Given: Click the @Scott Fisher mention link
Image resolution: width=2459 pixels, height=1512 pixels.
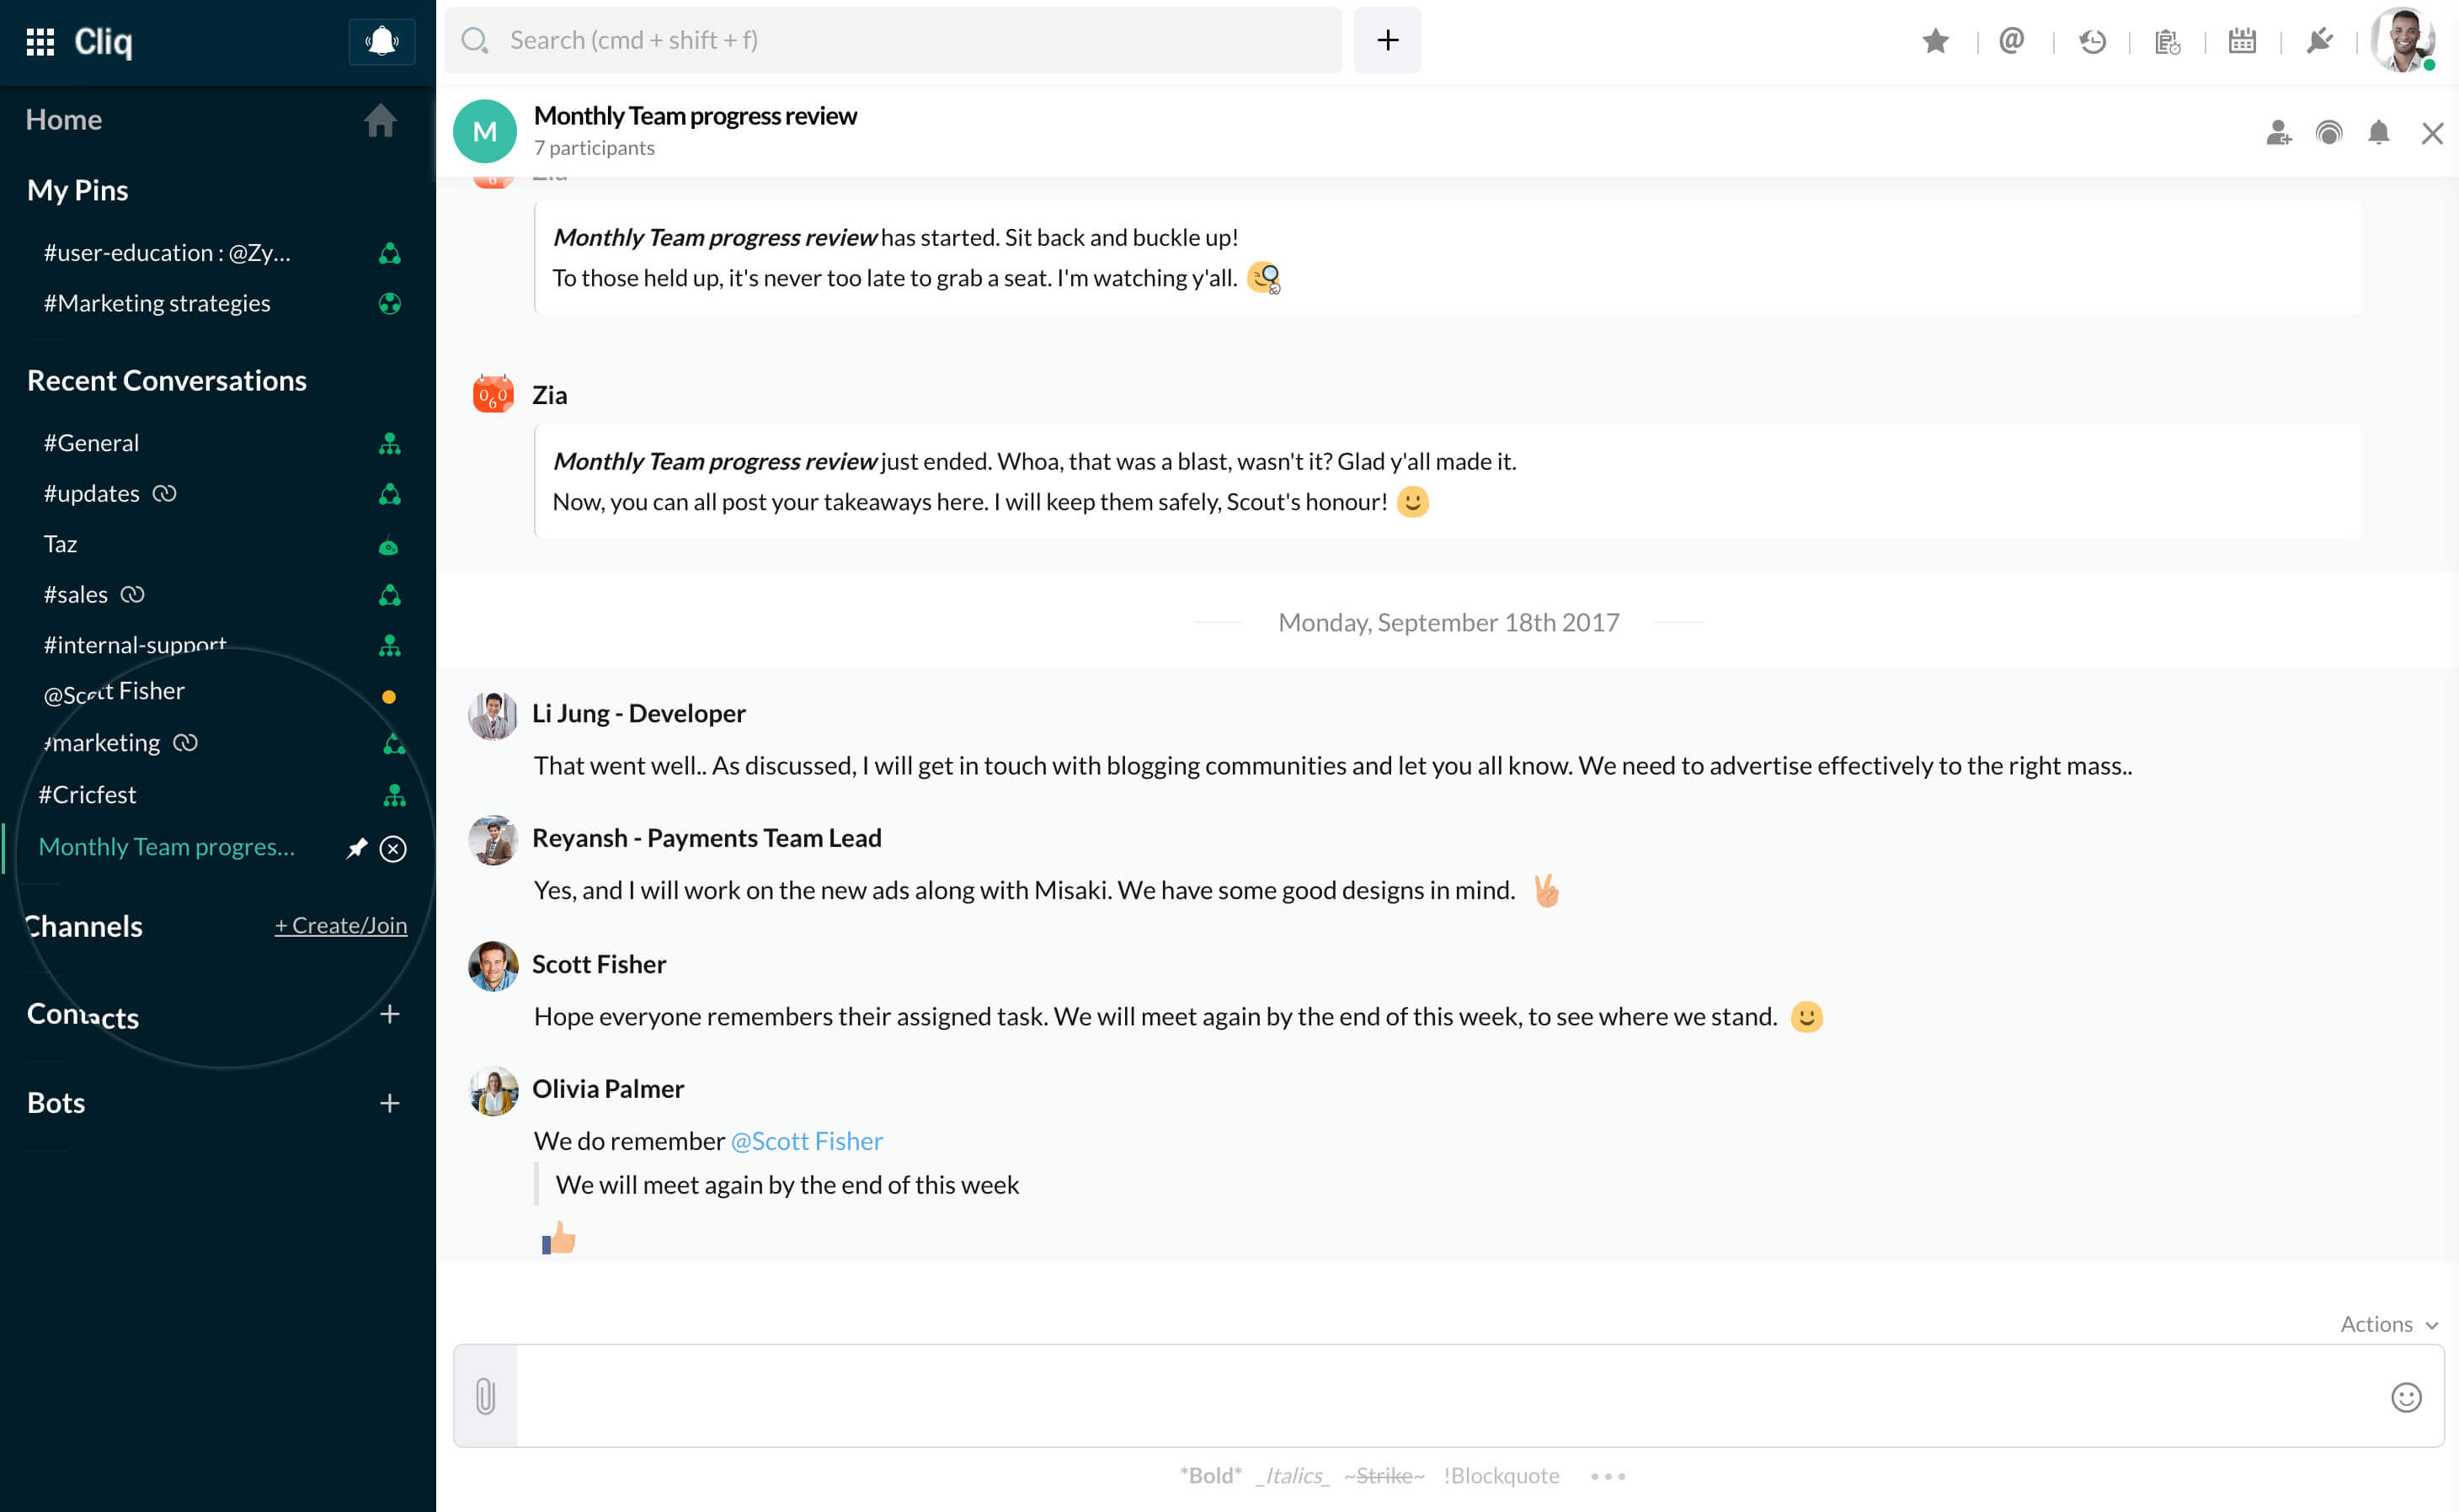Looking at the screenshot, I should [807, 1140].
